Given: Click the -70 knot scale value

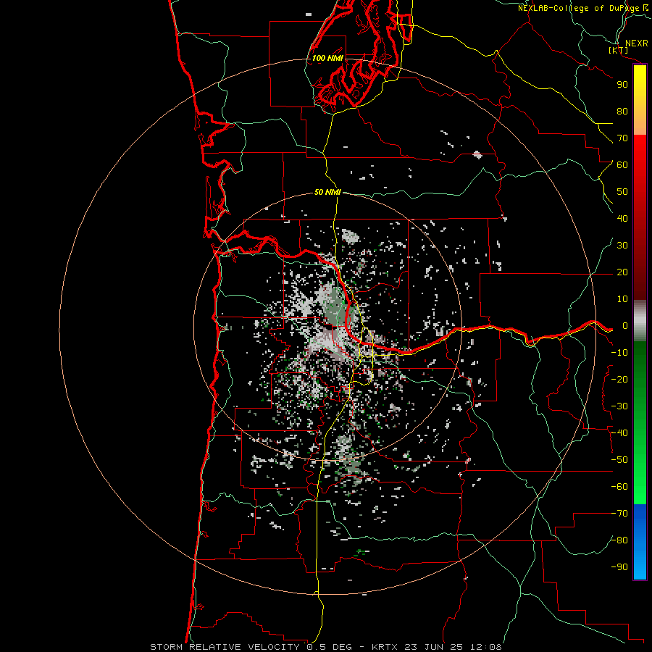Looking at the screenshot, I should pos(619,514).
